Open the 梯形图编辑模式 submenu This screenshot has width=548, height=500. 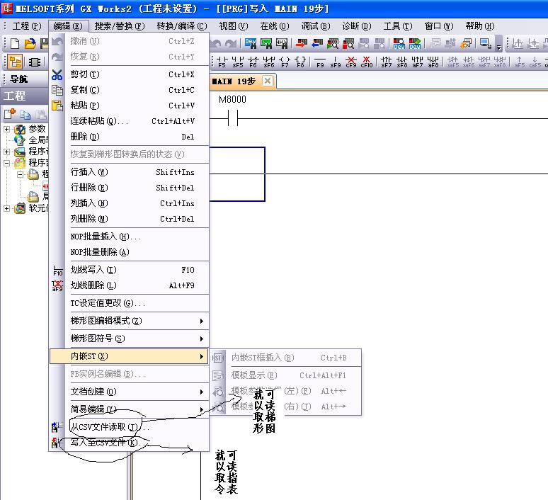point(129,321)
